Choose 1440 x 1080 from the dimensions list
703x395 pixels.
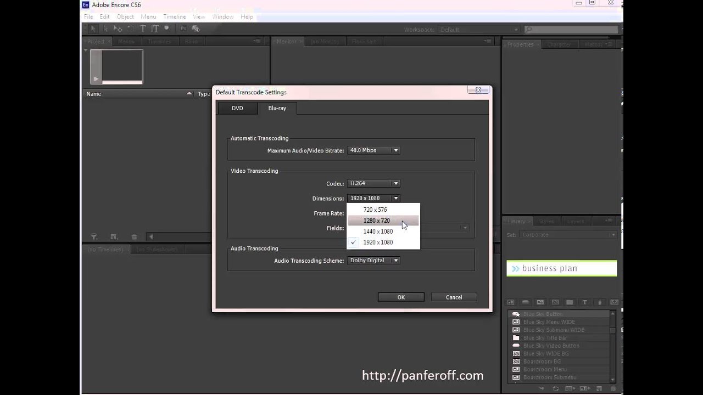coord(383,232)
